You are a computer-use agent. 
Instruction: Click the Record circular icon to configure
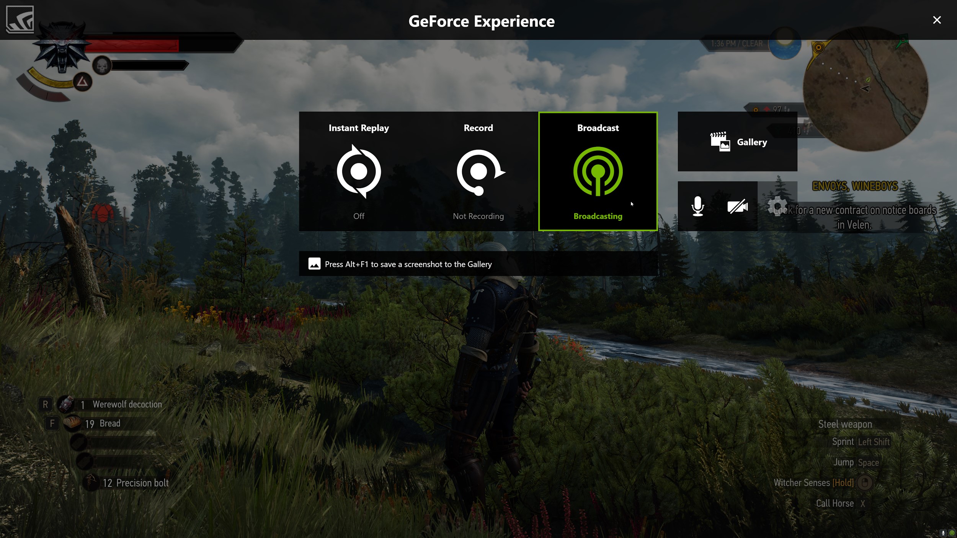[x=478, y=172]
